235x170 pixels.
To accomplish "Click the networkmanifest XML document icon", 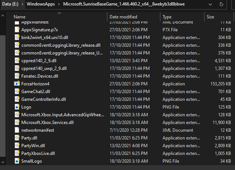I will pos(17,130).
